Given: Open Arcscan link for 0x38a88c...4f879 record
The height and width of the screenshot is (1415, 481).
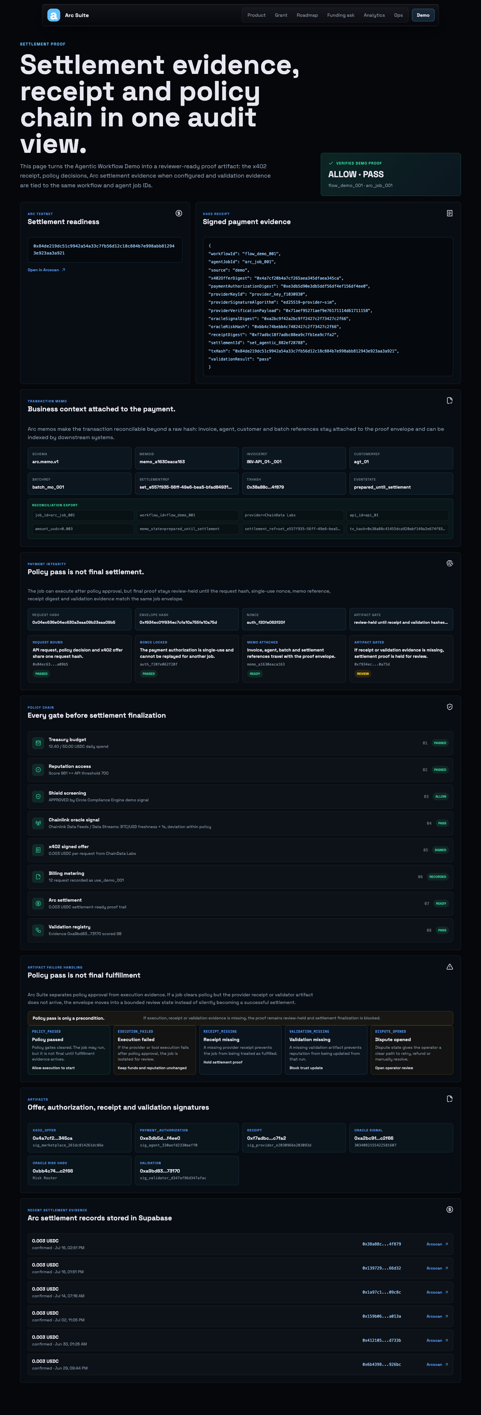Looking at the screenshot, I should click(x=437, y=1244).
